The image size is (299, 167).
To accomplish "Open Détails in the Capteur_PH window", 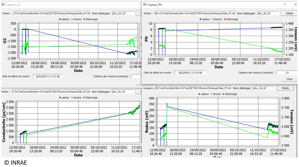I will click(x=289, y=13).
